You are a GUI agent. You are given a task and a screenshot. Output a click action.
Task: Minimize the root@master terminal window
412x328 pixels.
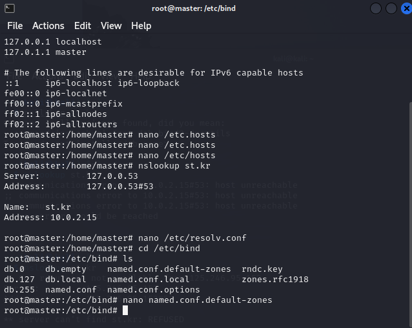[x=375, y=8]
